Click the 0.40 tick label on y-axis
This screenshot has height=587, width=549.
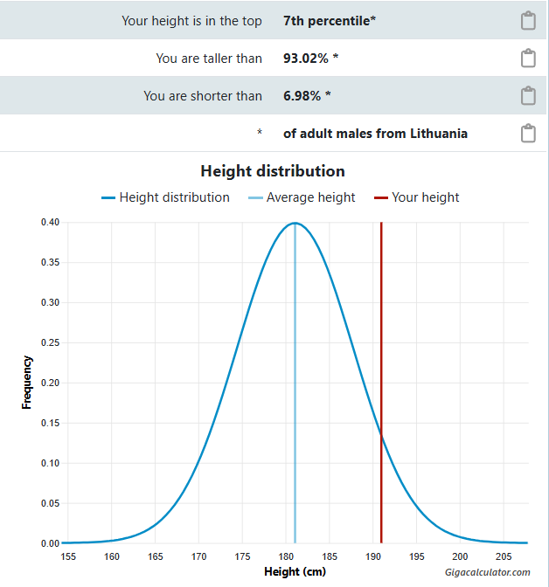click(x=50, y=222)
